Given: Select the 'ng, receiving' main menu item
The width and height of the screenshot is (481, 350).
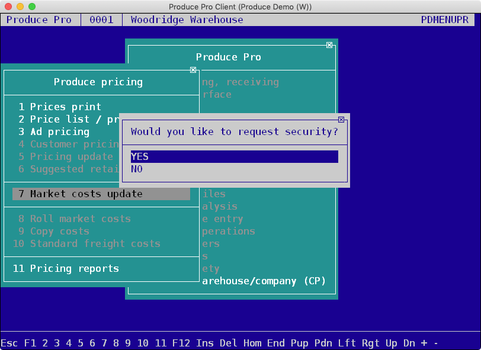Looking at the screenshot, I should click(x=240, y=82).
